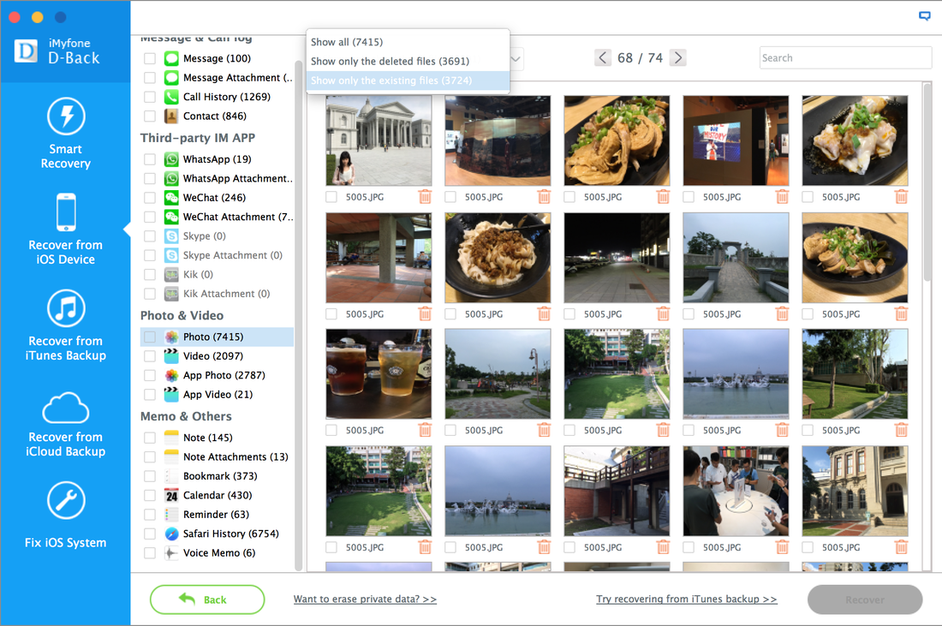Click the feedback chat icon

pyautogui.click(x=925, y=16)
